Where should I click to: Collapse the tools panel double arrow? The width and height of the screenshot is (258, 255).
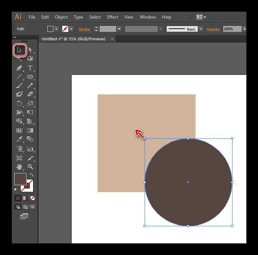click(x=15, y=37)
